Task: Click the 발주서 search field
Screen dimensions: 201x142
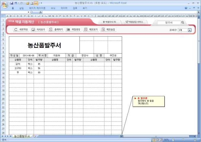Action: pyautogui.click(x=169, y=22)
